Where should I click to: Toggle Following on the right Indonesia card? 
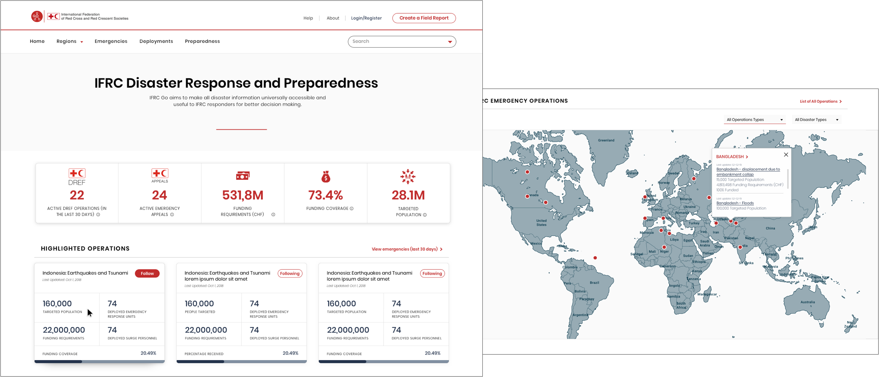click(x=432, y=274)
